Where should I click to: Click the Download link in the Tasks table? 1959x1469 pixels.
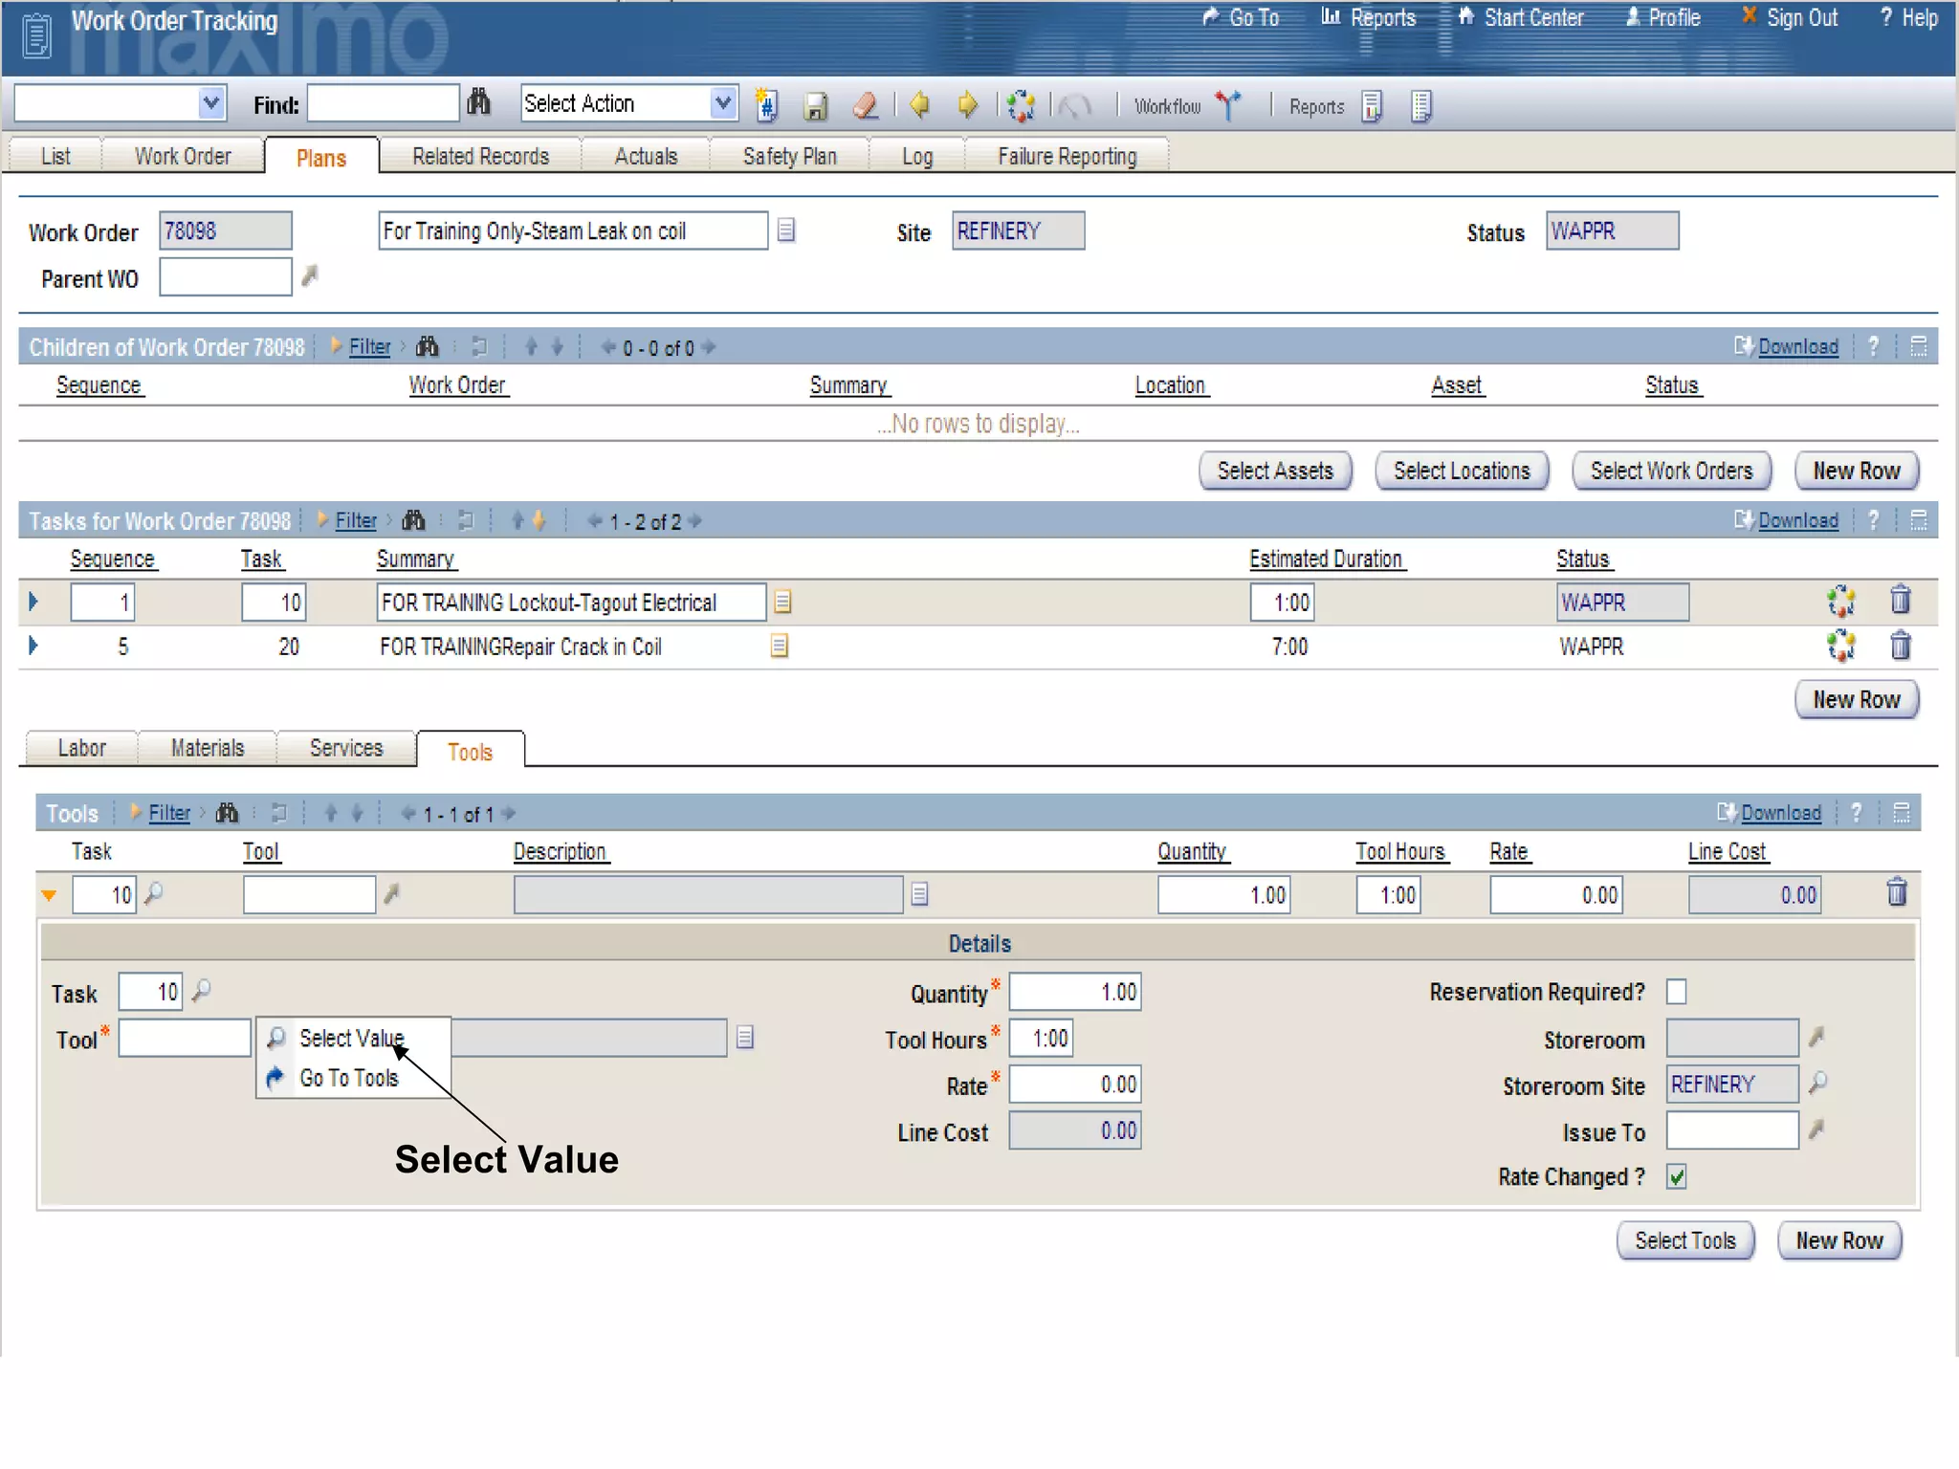[x=1797, y=521]
